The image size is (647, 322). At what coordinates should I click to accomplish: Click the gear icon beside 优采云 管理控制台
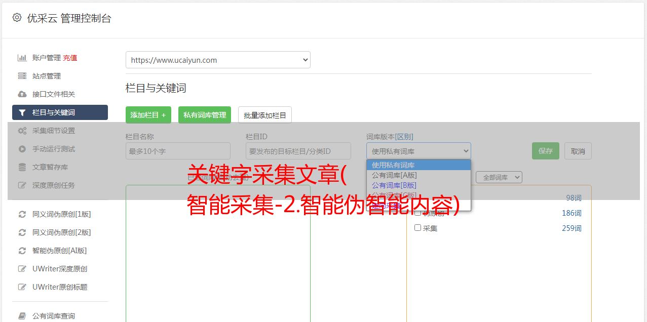[17, 18]
